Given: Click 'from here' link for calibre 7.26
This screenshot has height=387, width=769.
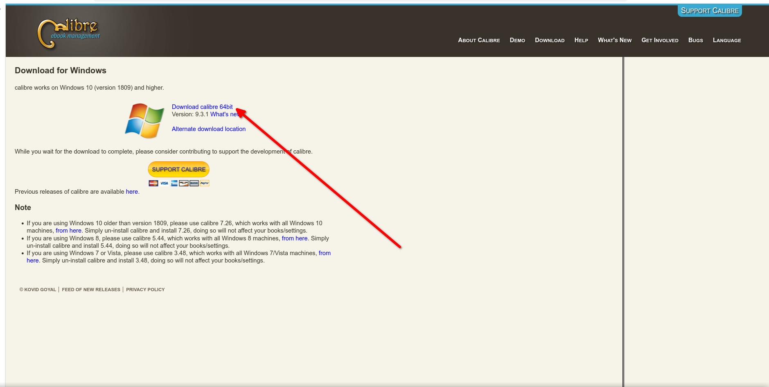Looking at the screenshot, I should (68, 231).
